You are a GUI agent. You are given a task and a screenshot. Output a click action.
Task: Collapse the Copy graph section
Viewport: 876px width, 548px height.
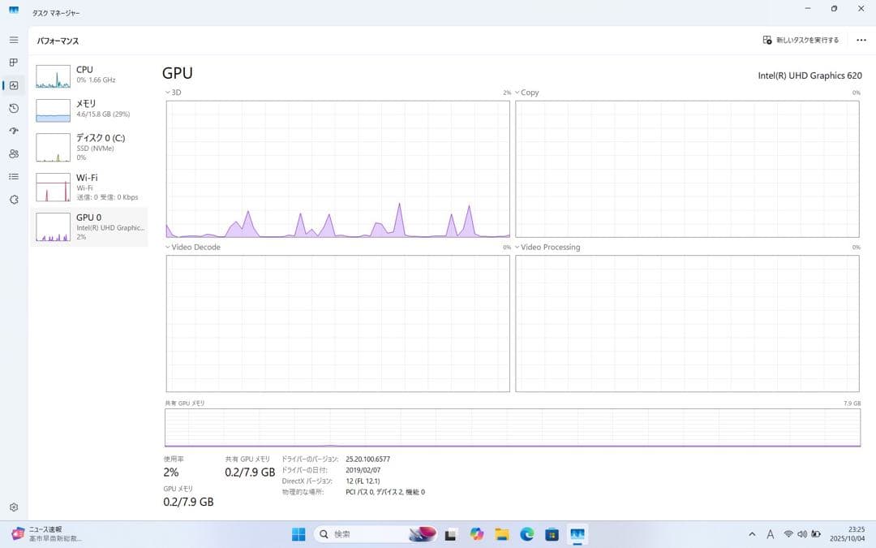coord(517,92)
